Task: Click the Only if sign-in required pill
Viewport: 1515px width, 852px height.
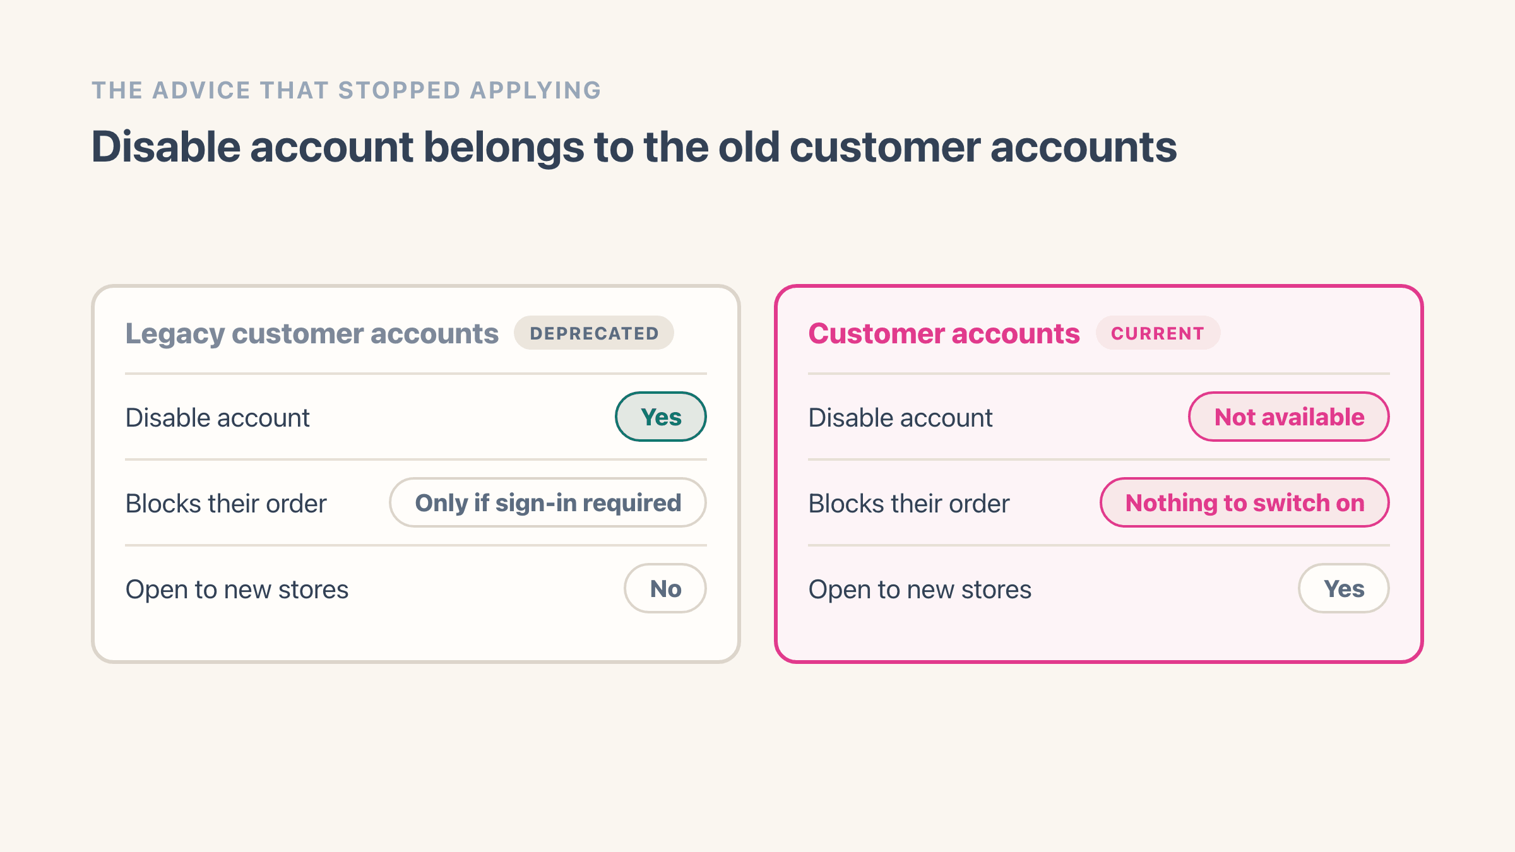Action: [x=548, y=502]
